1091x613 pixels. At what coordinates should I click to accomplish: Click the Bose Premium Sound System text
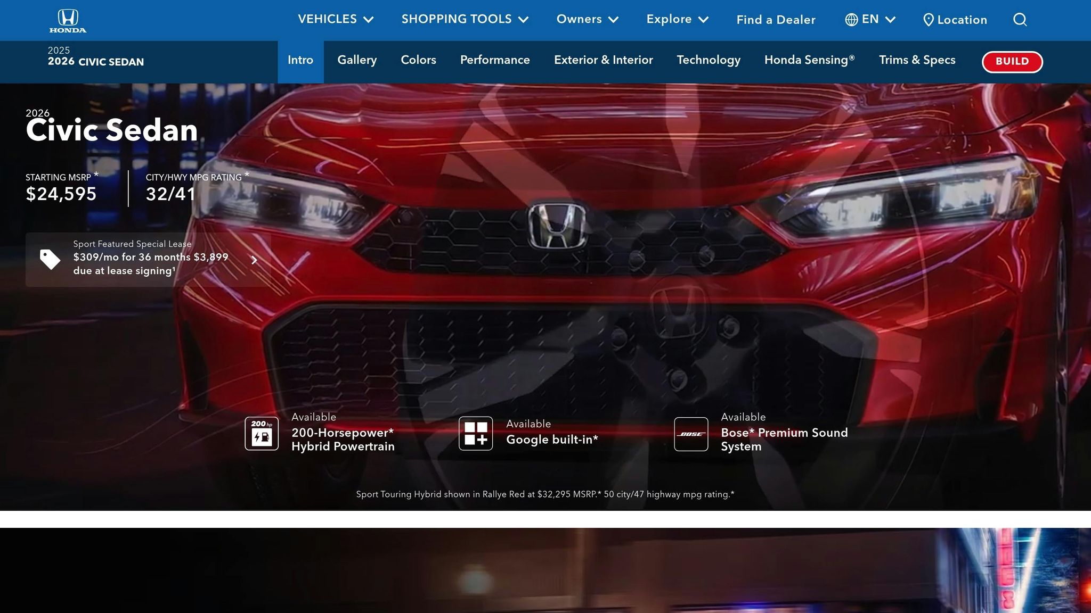[x=784, y=440]
